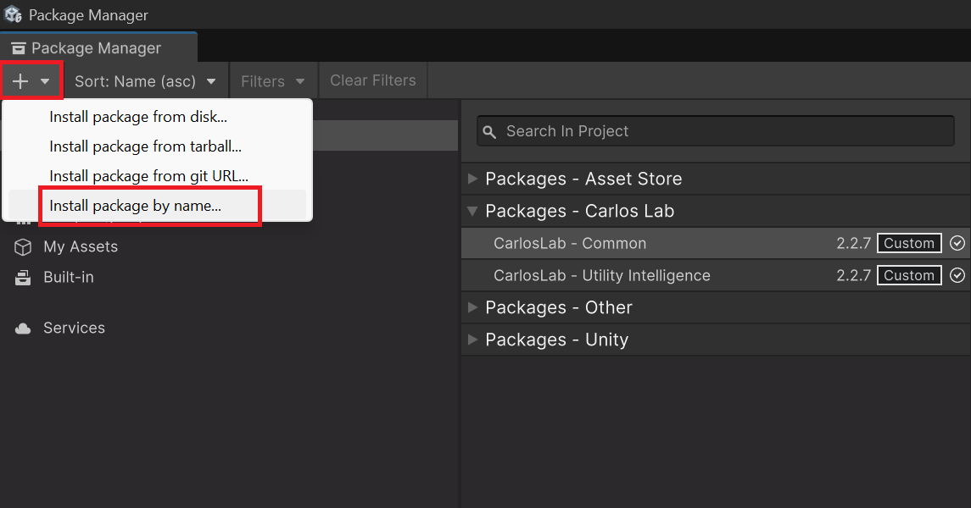Select the CarlosLab - Utility Intelligence package

716,275
